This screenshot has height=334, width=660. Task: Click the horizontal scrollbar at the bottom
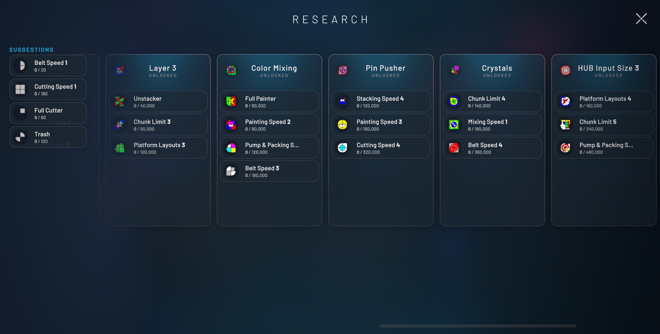477,326
